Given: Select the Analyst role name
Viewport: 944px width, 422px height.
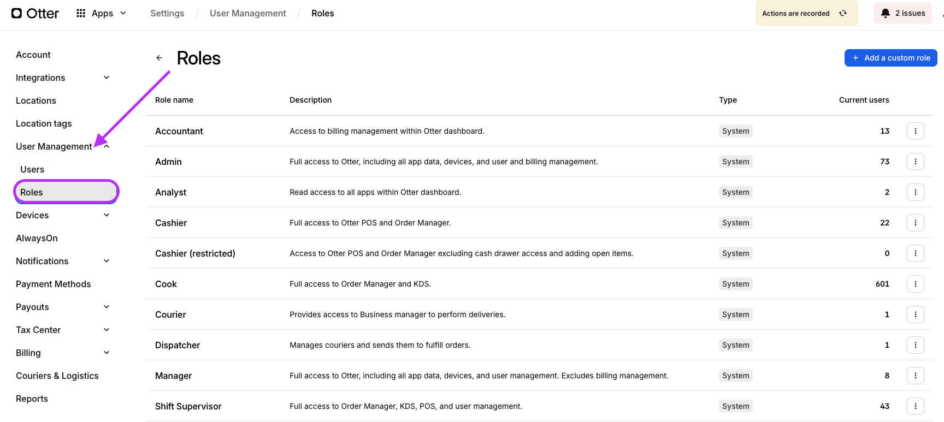Looking at the screenshot, I should 171,192.
